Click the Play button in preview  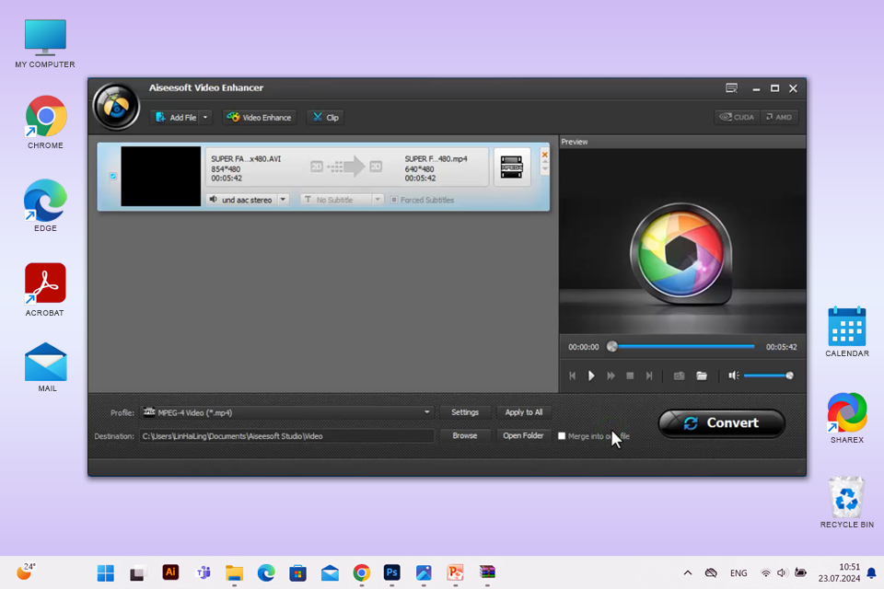click(591, 375)
